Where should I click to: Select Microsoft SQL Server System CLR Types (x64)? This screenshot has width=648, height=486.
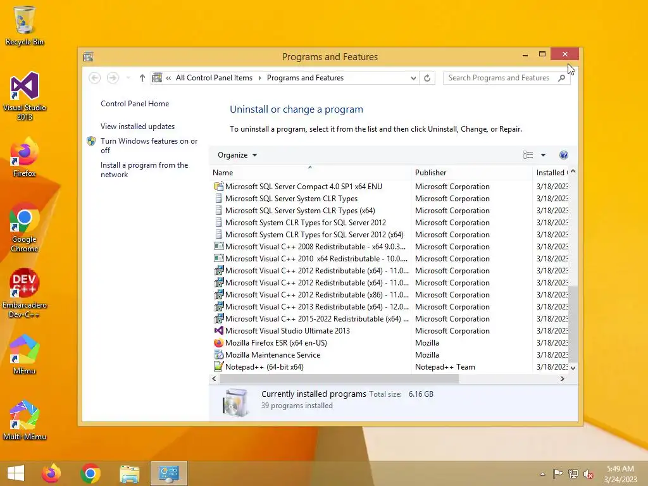tap(390, 210)
